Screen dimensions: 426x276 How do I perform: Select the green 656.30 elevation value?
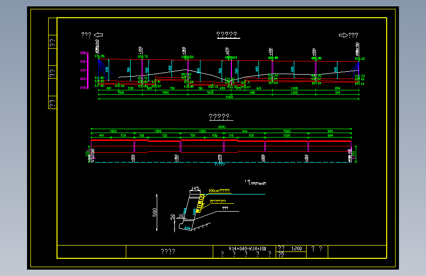(316, 58)
